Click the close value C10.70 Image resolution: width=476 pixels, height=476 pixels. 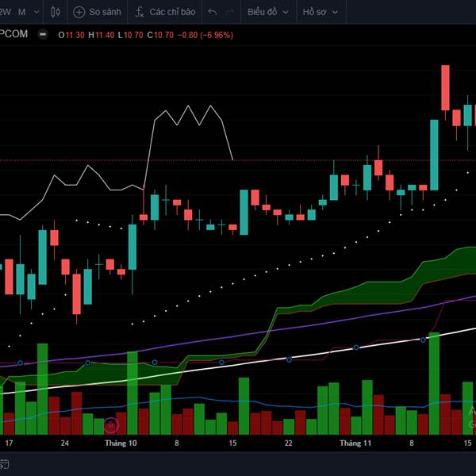click(x=160, y=35)
